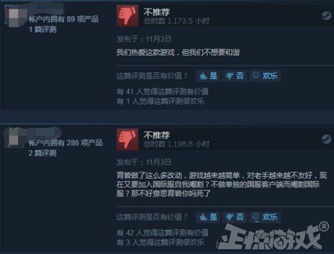
Task: Open the first reviewer's 1 篇评测 link
Action: [x=43, y=30]
